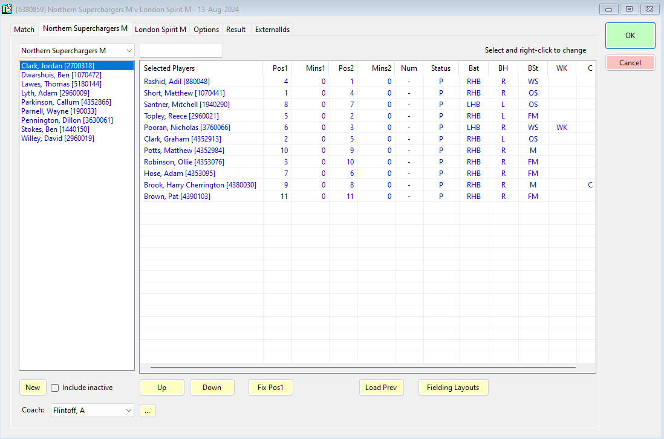Enable the Include inactive checkbox
Image resolution: width=664 pixels, height=439 pixels.
(54, 388)
